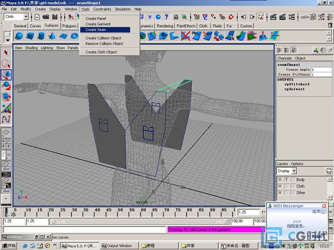Click the new scene icon

(37, 17)
